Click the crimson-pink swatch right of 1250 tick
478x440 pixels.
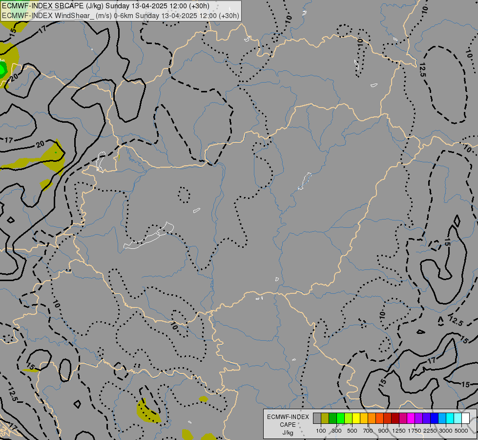click(x=403, y=418)
